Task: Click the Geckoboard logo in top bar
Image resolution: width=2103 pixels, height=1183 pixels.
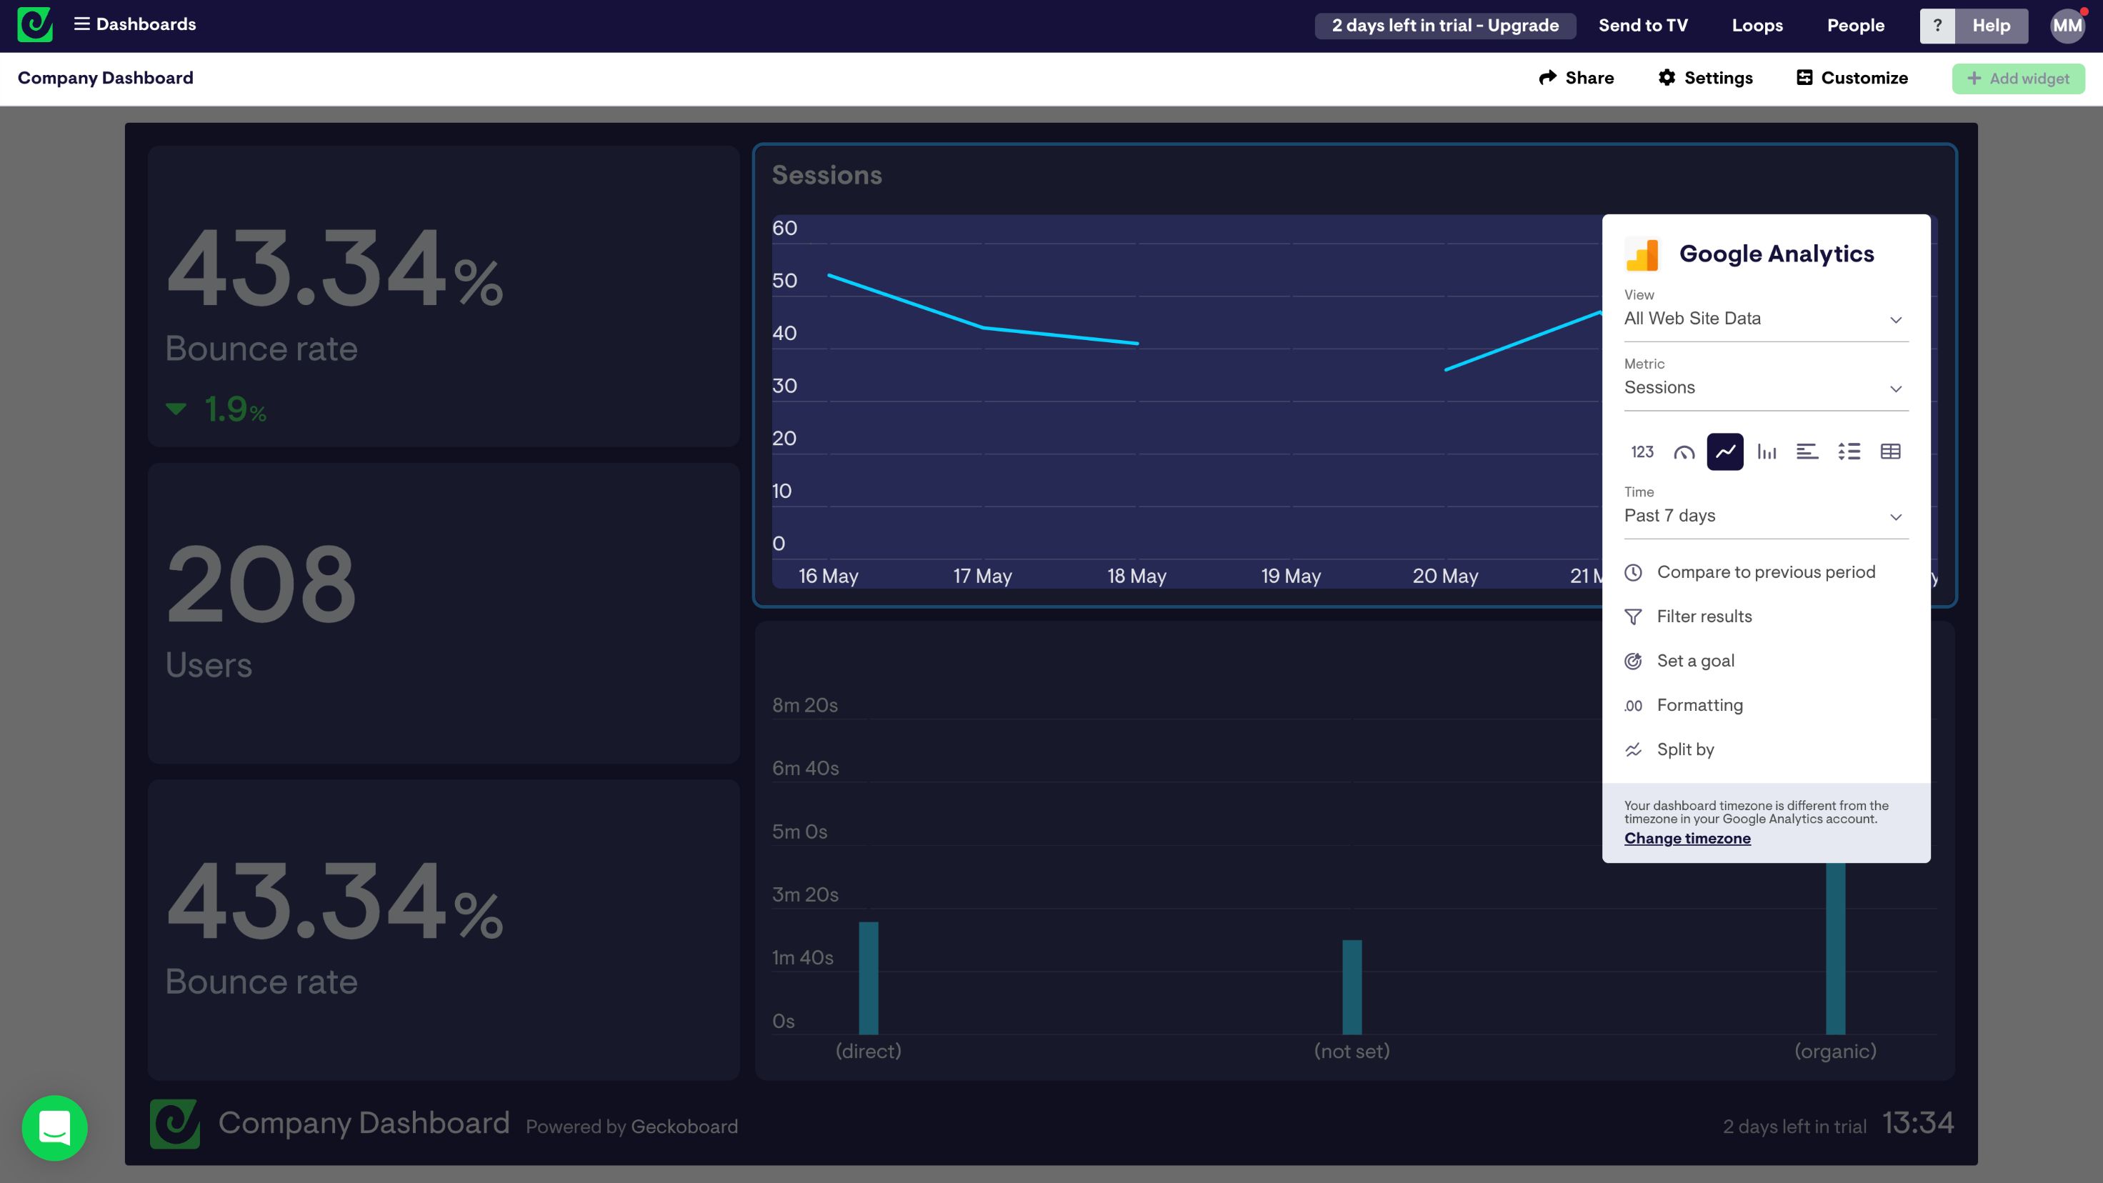Action: click(x=35, y=24)
